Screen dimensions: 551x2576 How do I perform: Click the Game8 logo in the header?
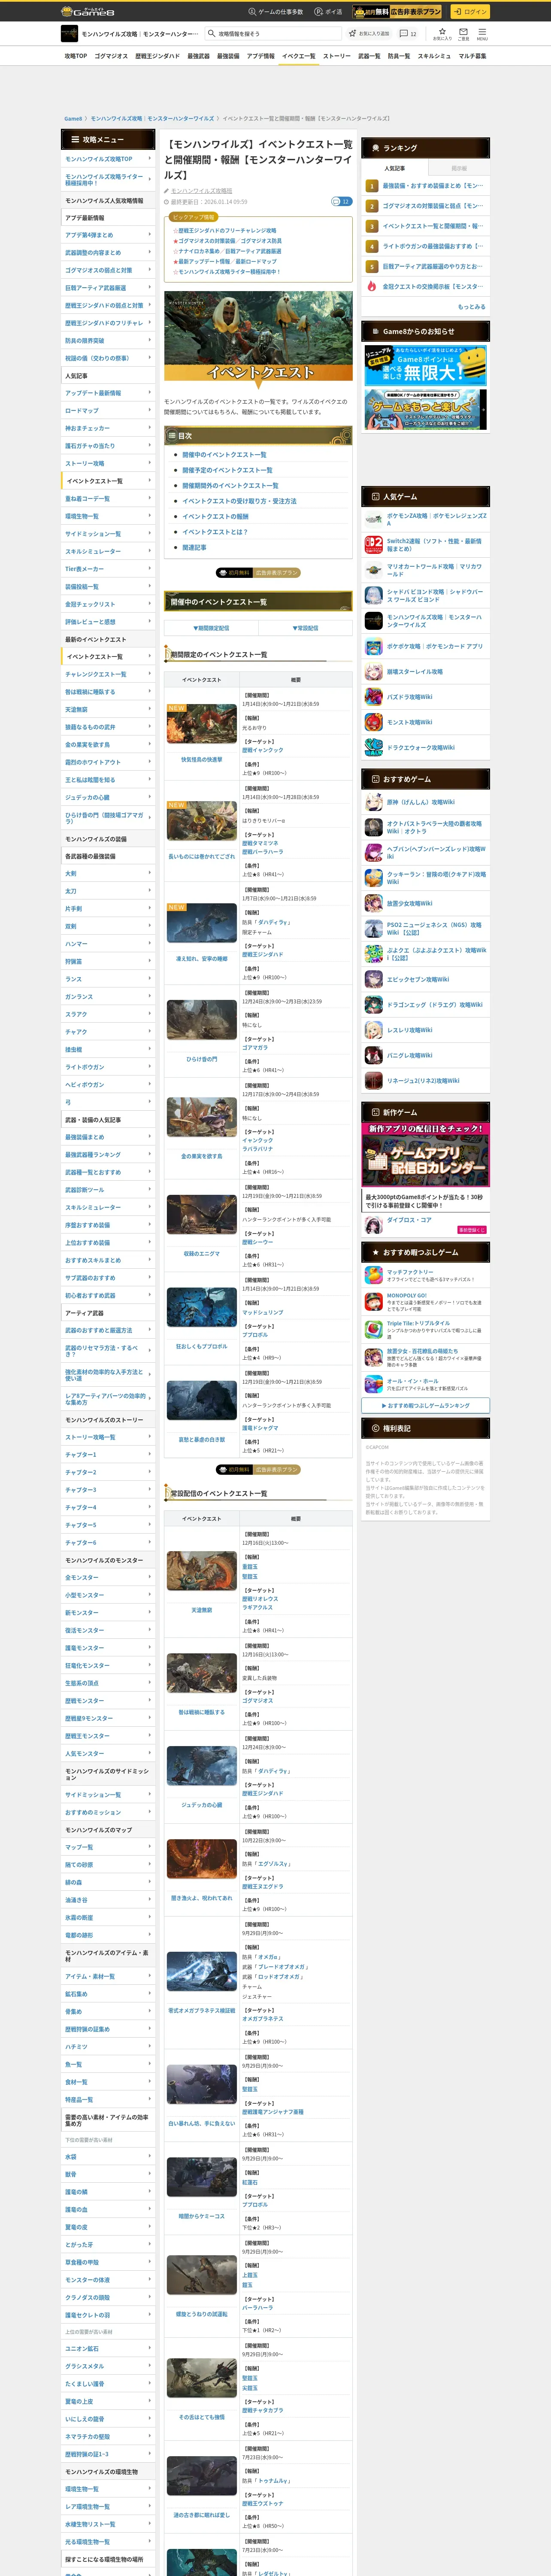coord(87,11)
